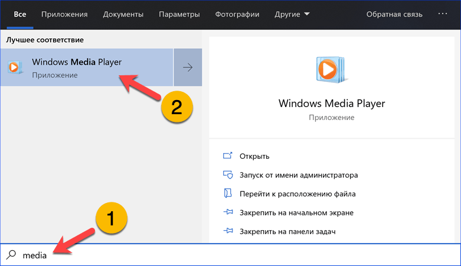Click the file location icon

pos(228,193)
